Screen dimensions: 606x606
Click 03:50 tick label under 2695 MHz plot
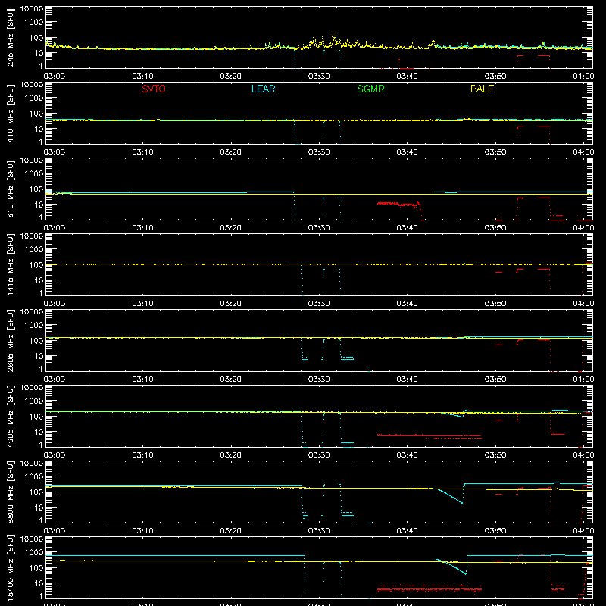click(495, 380)
